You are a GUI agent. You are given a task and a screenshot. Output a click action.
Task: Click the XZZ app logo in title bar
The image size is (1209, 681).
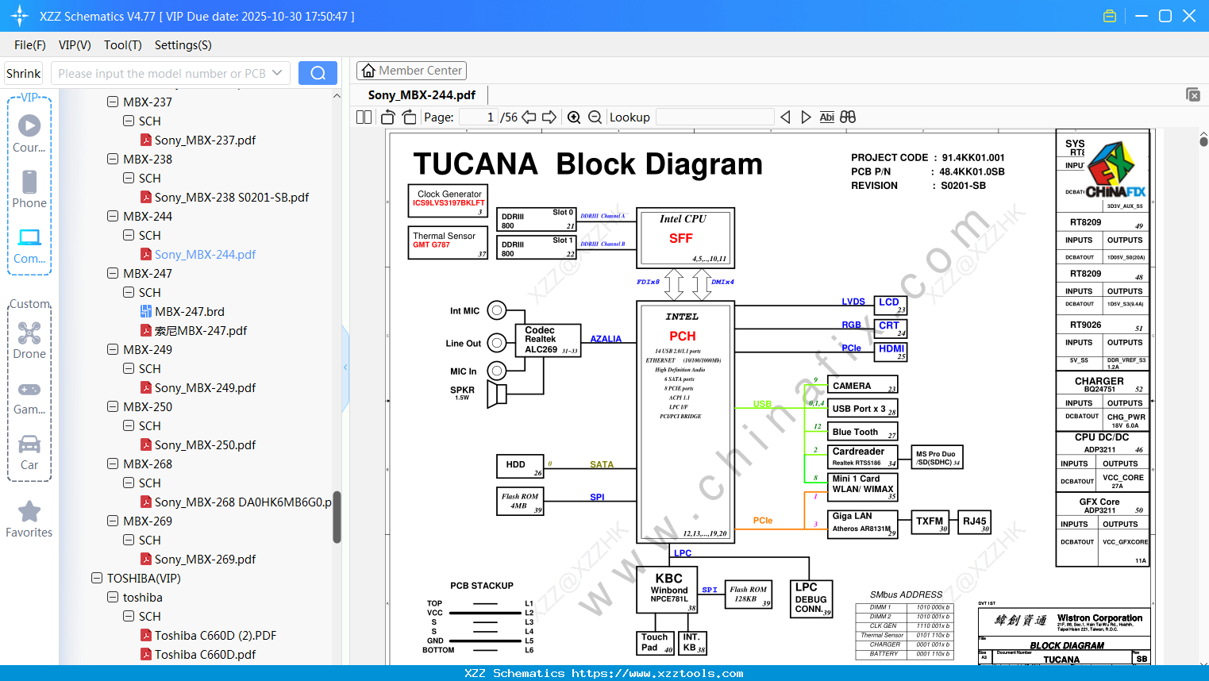pyautogui.click(x=20, y=16)
